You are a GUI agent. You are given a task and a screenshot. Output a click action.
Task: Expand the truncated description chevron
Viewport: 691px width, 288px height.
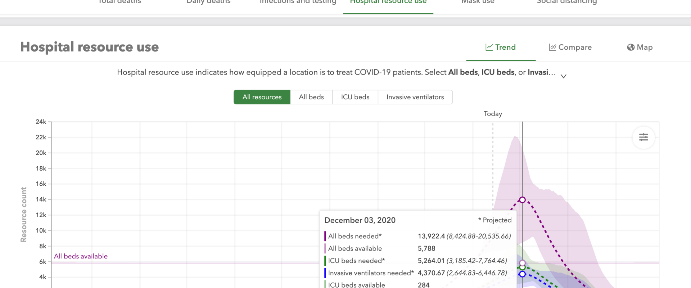[x=564, y=76]
